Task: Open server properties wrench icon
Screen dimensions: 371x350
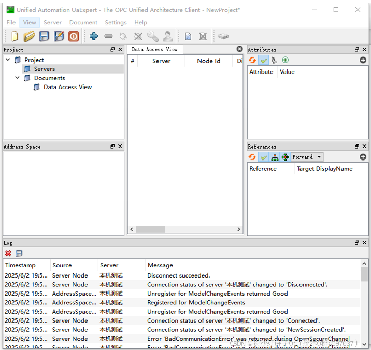Action: coord(153,36)
